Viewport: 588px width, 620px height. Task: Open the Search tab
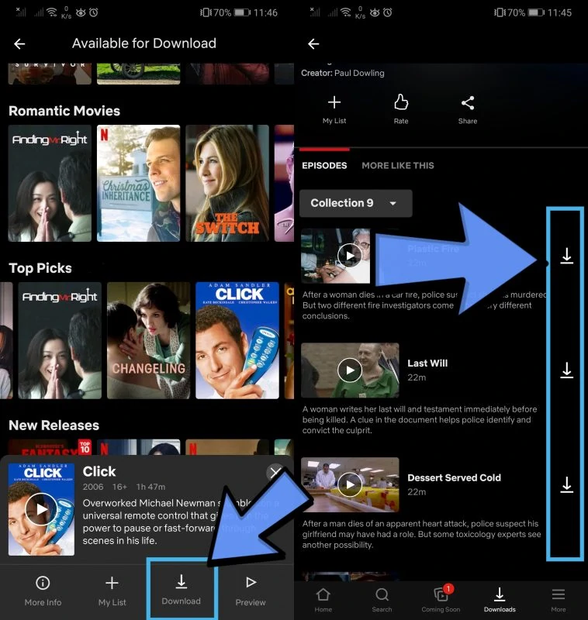(x=382, y=600)
